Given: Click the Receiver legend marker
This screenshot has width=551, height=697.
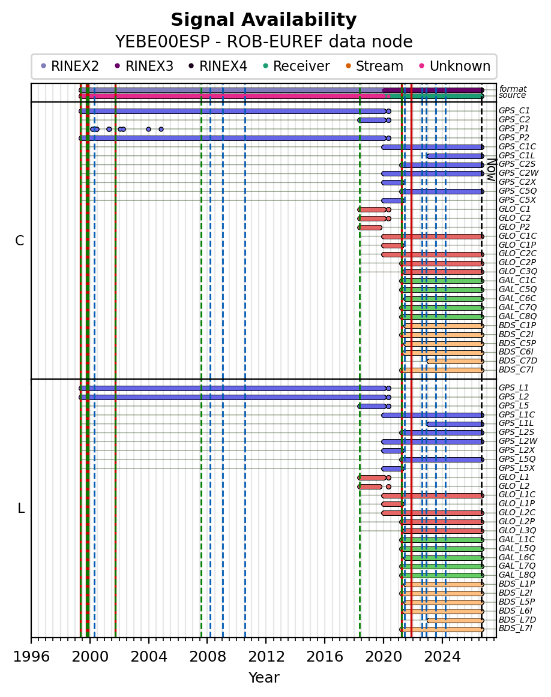Looking at the screenshot, I should pos(265,66).
